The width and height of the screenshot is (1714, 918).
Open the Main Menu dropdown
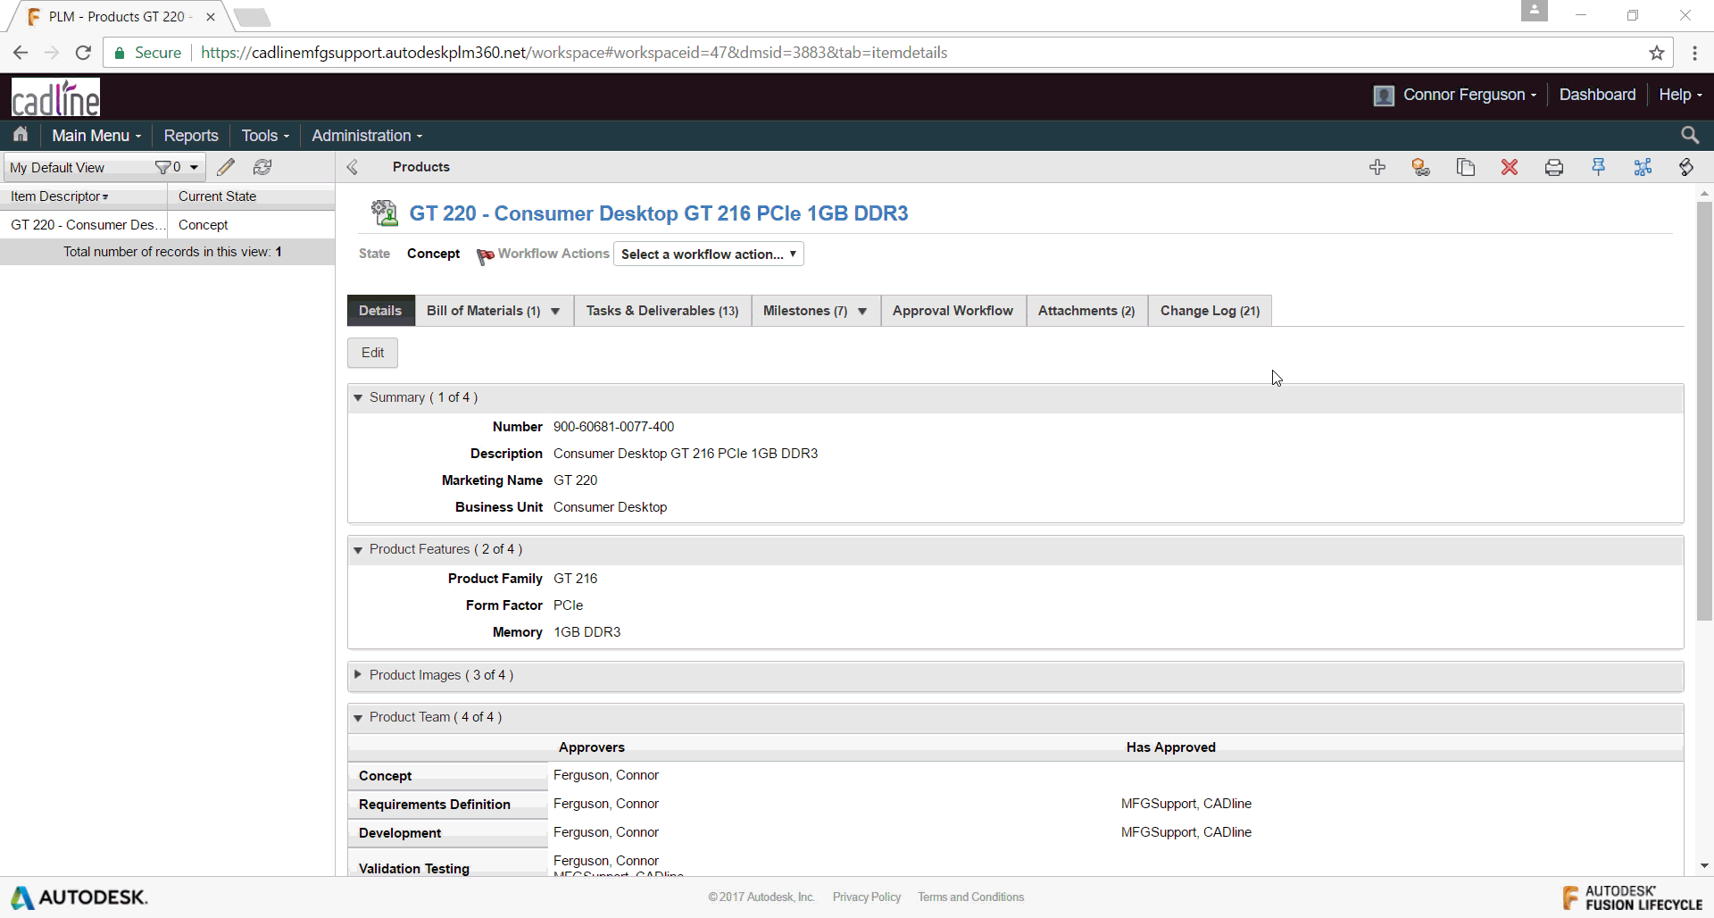point(96,135)
